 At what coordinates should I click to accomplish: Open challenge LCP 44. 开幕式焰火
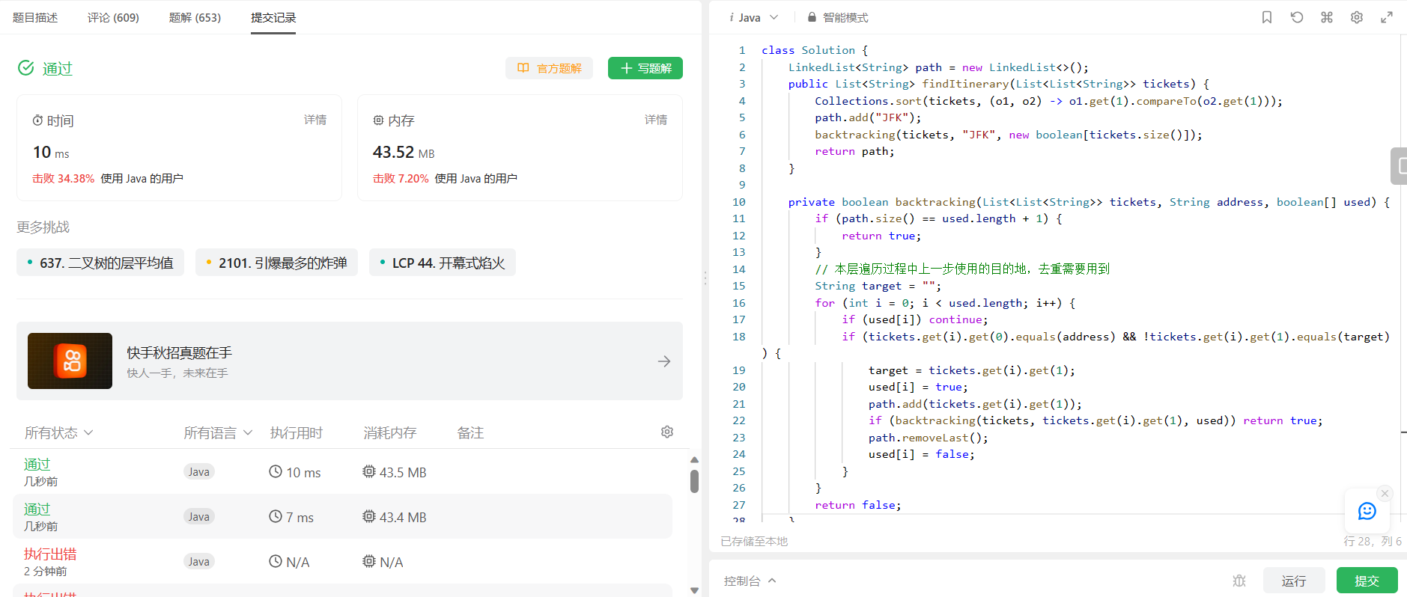tap(443, 263)
